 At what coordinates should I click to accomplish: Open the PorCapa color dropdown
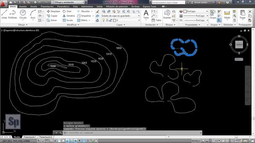pos(196,12)
